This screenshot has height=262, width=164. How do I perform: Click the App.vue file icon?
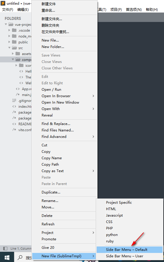(18, 89)
